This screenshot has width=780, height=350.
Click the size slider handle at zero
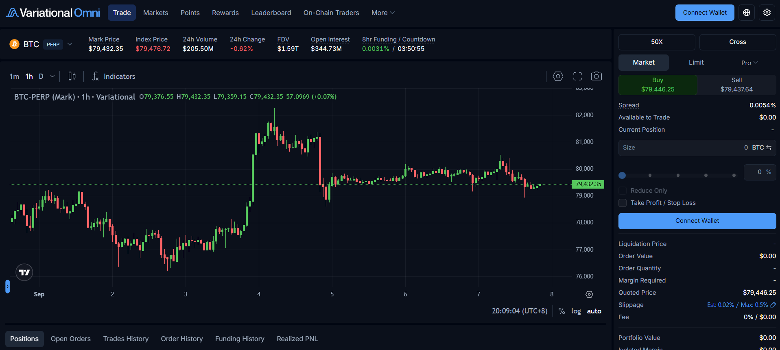[622, 175]
